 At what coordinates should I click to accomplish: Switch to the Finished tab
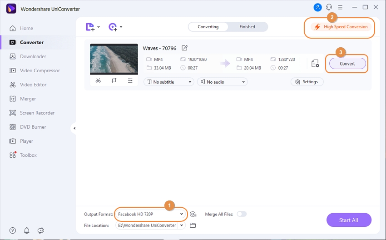tap(247, 27)
